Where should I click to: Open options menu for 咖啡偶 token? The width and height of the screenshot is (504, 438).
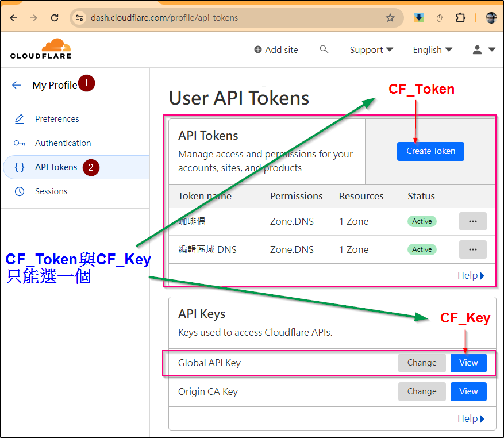coord(472,221)
